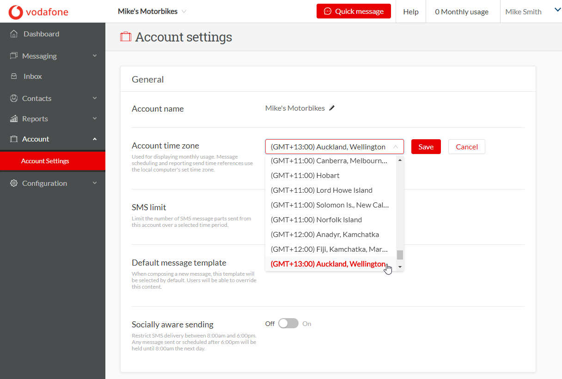Click the Inbox envelope icon

(14, 76)
